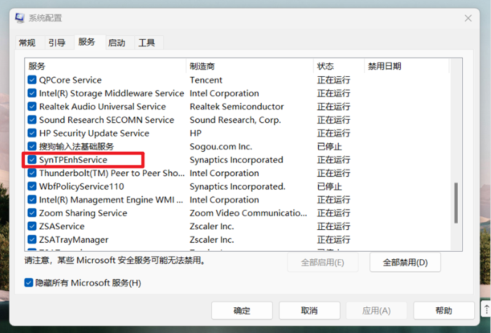Switch to the 常规 tab
This screenshot has height=333, width=491.
pyautogui.click(x=27, y=43)
